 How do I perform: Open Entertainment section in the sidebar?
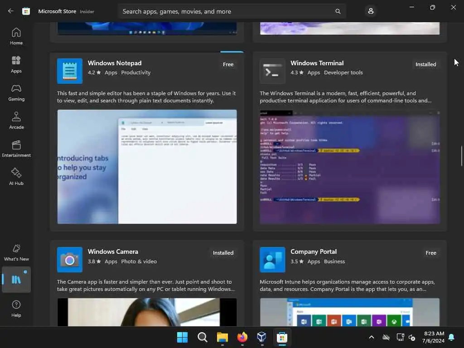click(x=16, y=149)
